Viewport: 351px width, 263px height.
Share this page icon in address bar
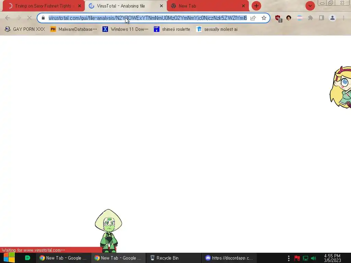pos(253,18)
